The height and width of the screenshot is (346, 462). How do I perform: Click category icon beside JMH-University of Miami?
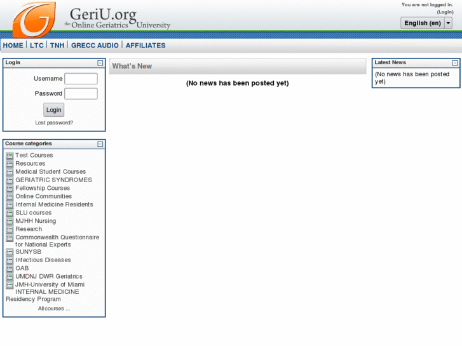coord(10,285)
